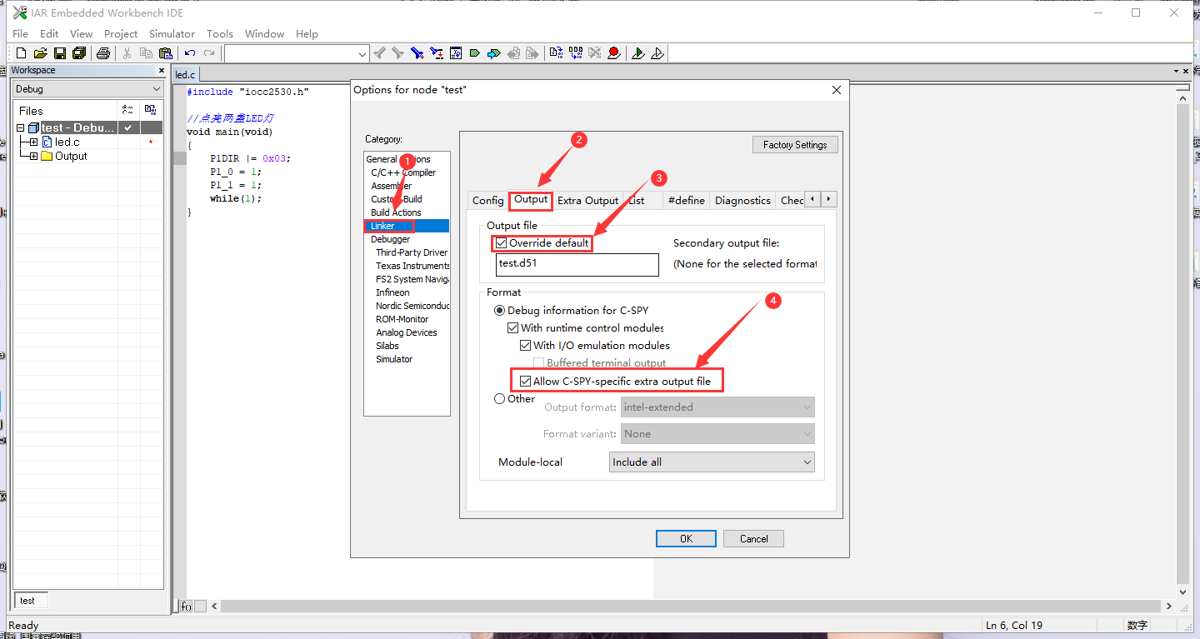Click the Find Previous toolbar icon

tap(379, 53)
